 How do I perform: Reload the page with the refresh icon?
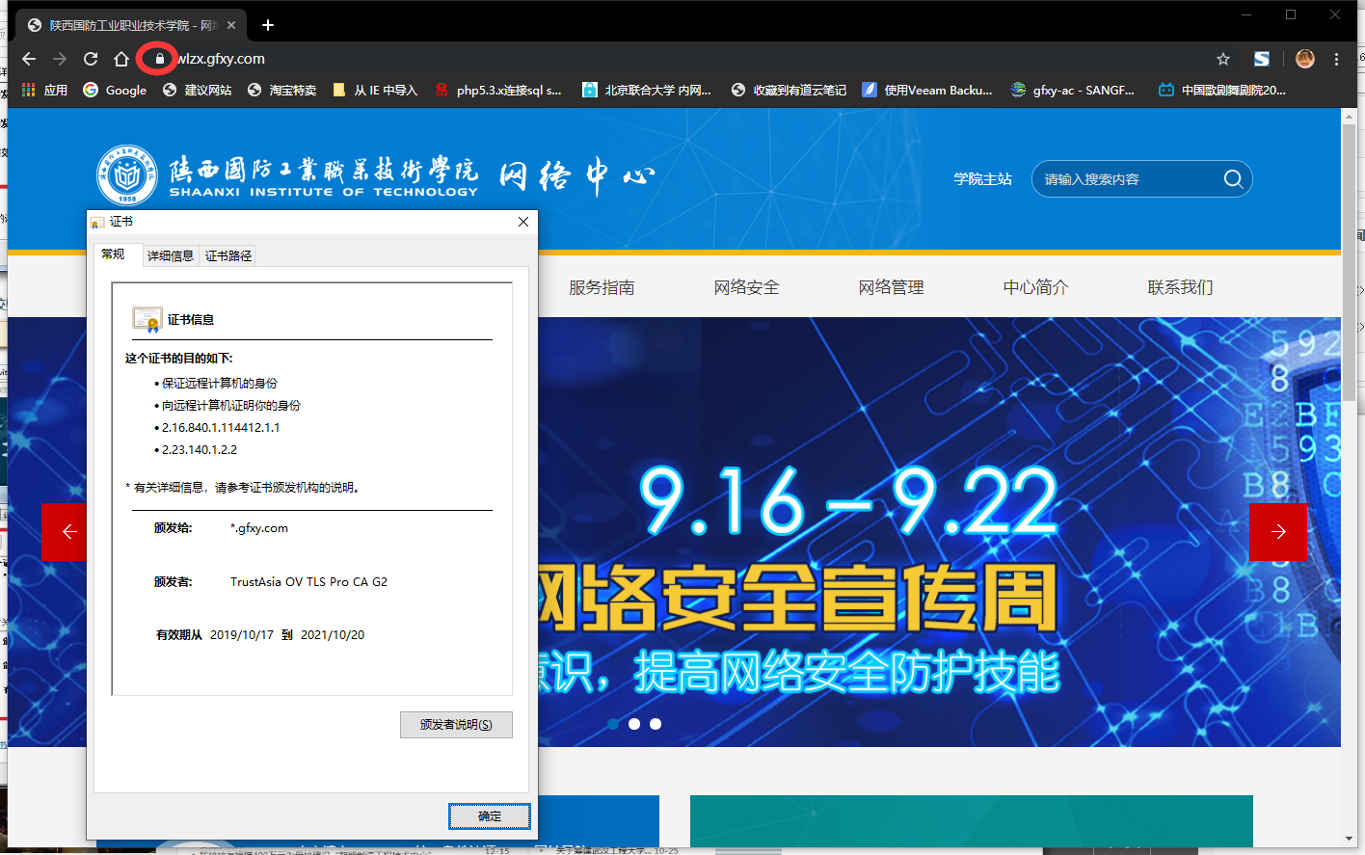[x=91, y=59]
